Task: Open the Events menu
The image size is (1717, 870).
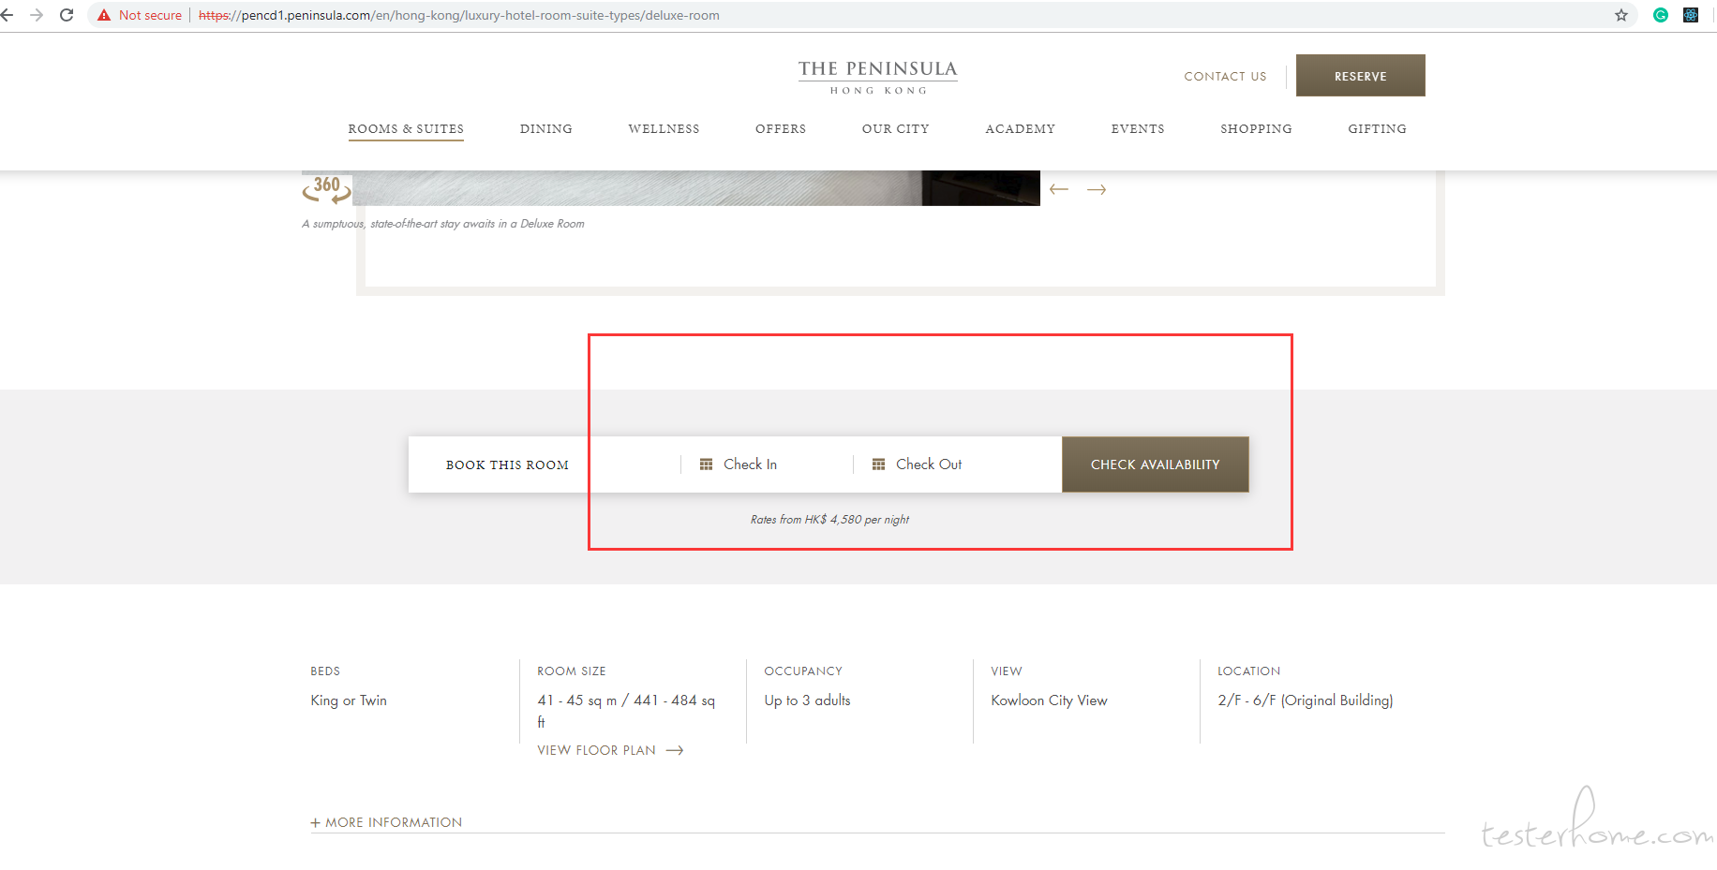Action: pos(1138,129)
